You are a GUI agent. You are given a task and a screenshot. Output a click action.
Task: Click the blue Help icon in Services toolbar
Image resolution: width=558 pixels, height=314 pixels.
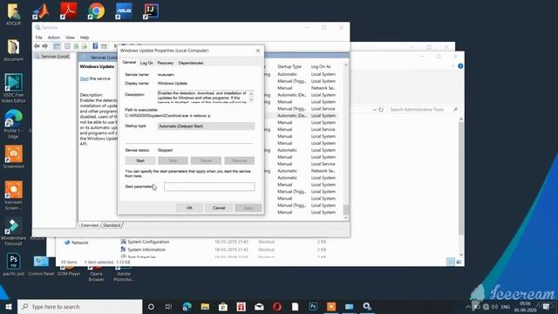point(95,46)
